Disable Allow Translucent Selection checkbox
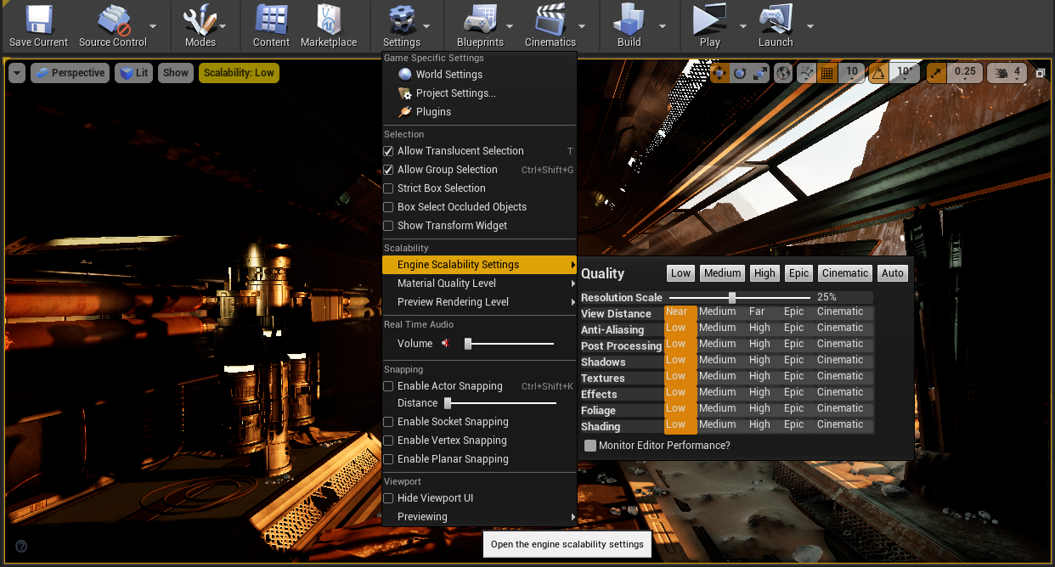This screenshot has height=567, width=1055. [x=388, y=151]
